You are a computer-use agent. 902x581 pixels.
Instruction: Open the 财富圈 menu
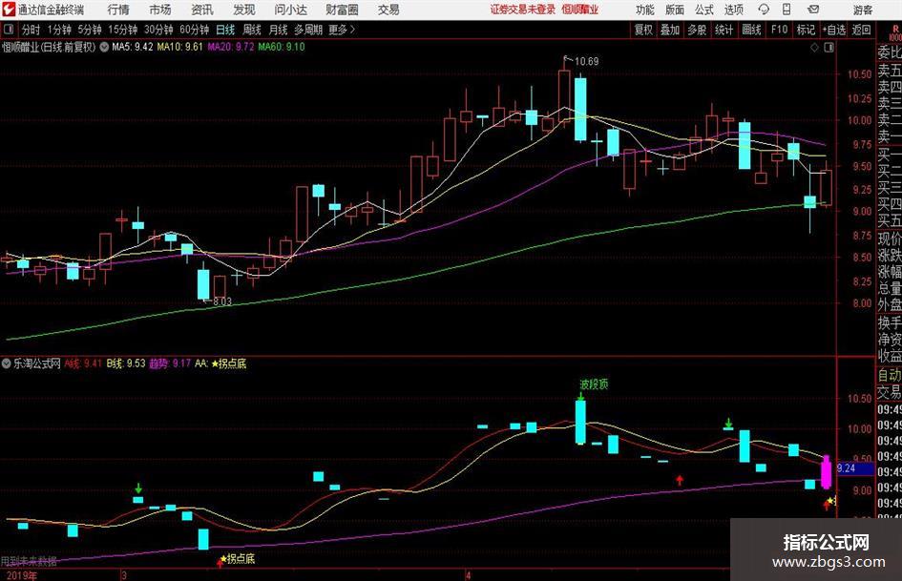click(x=342, y=10)
